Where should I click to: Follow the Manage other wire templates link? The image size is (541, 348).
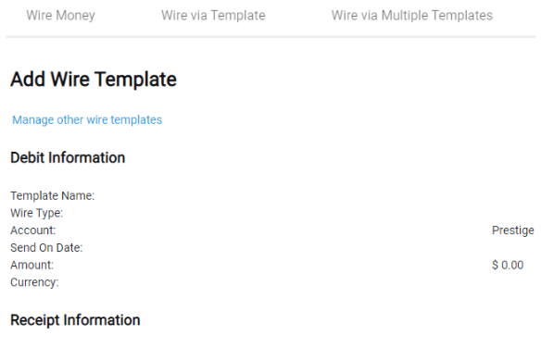coord(87,120)
